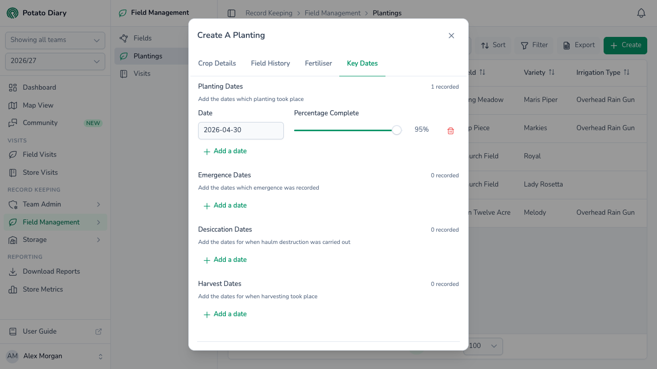Add a date under Emergence Dates
Screen dimensions: 657x369
(225, 206)
